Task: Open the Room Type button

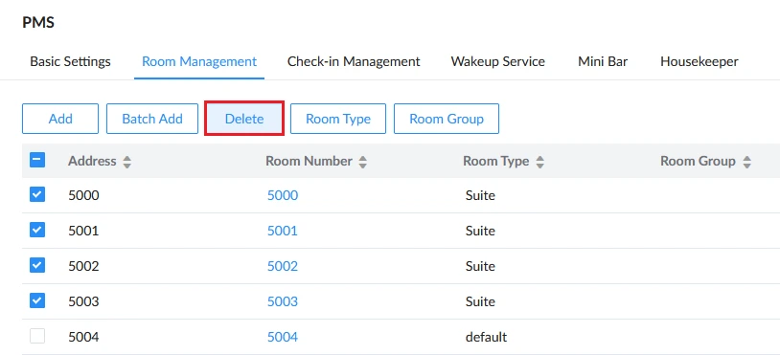Action: click(338, 119)
